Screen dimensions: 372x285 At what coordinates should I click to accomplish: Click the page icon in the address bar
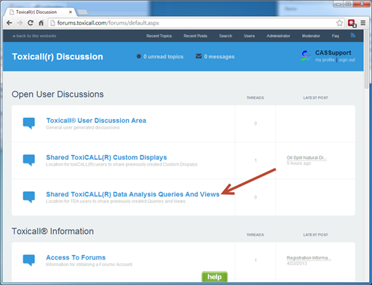(x=52, y=23)
